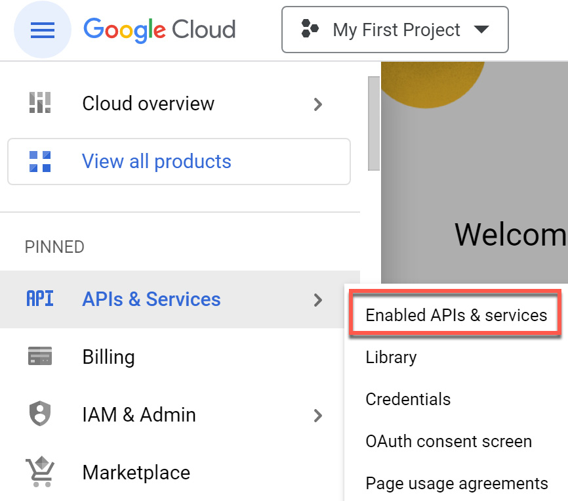Open the Marketplace menu item
The image size is (568, 501).
(x=172, y=472)
